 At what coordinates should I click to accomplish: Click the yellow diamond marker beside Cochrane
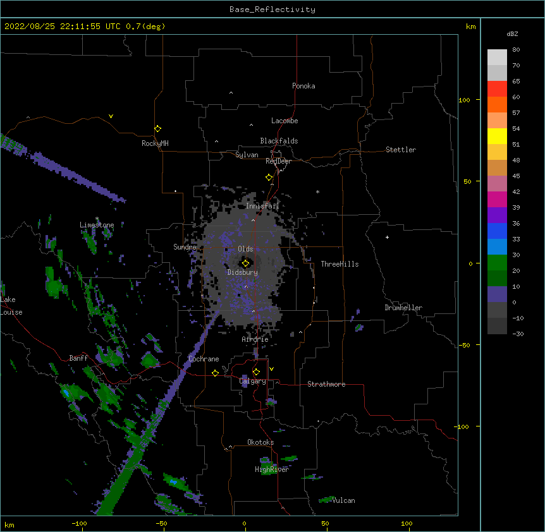215,373
